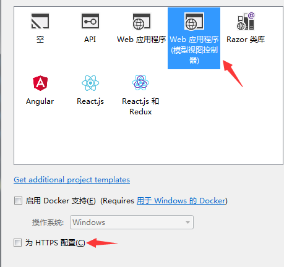Choose the Angular template icon
This screenshot has height=267, width=284.
[x=40, y=83]
